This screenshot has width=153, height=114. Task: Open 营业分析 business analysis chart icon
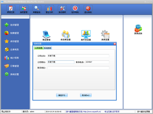pos(49,9)
